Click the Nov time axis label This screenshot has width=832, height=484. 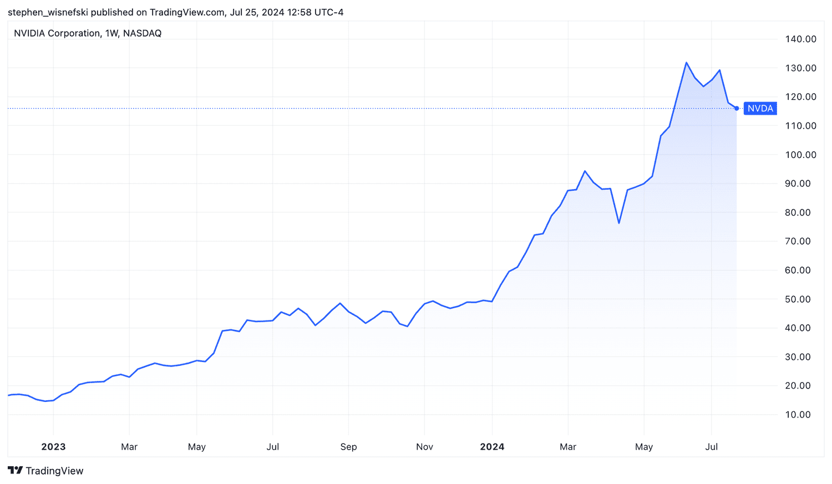tap(424, 447)
